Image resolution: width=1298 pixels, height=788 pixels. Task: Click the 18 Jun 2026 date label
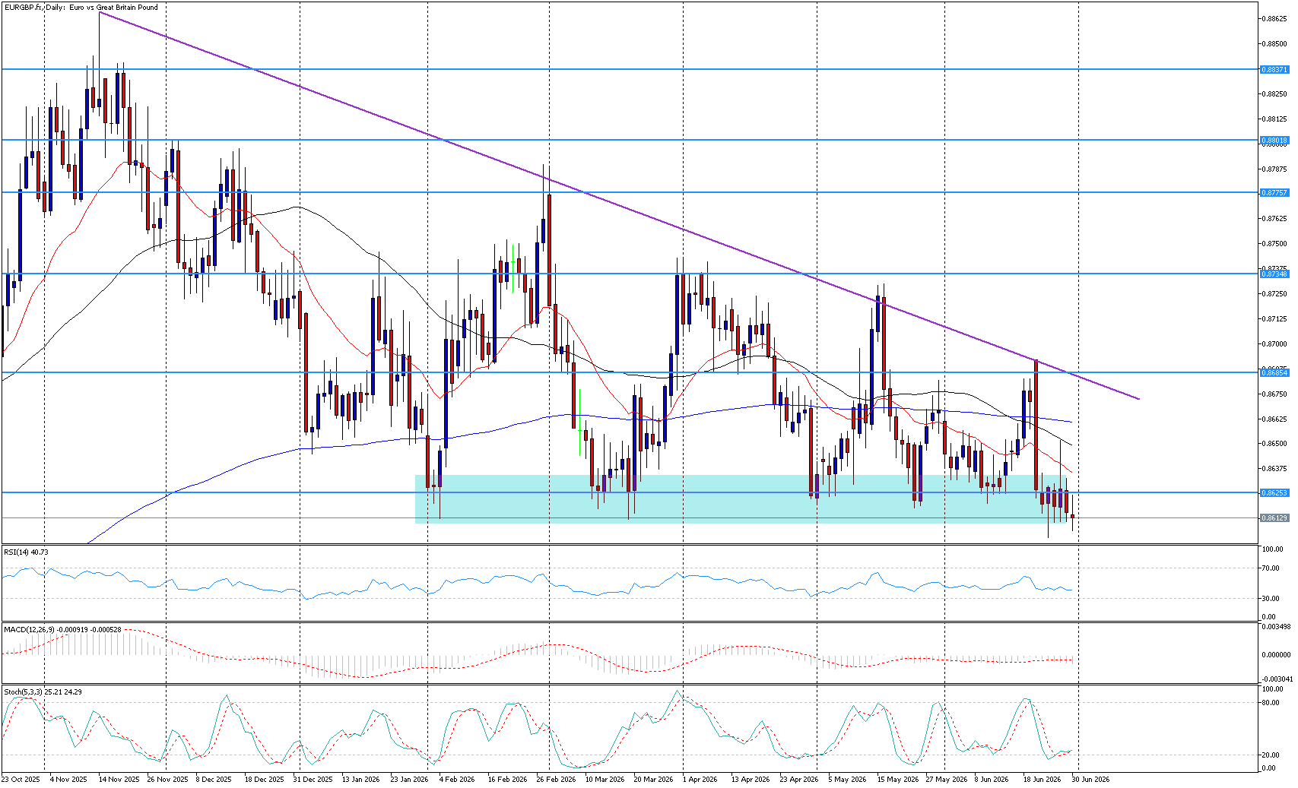1042,779
